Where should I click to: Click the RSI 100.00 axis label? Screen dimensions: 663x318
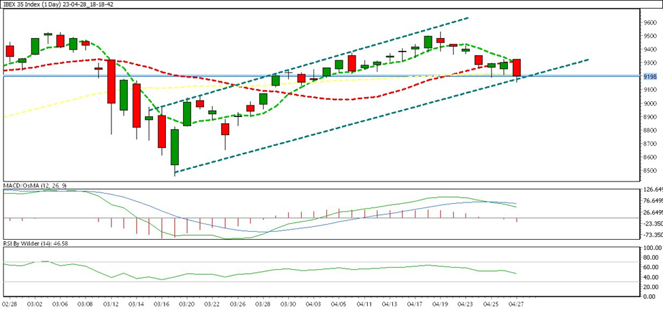coord(651,248)
